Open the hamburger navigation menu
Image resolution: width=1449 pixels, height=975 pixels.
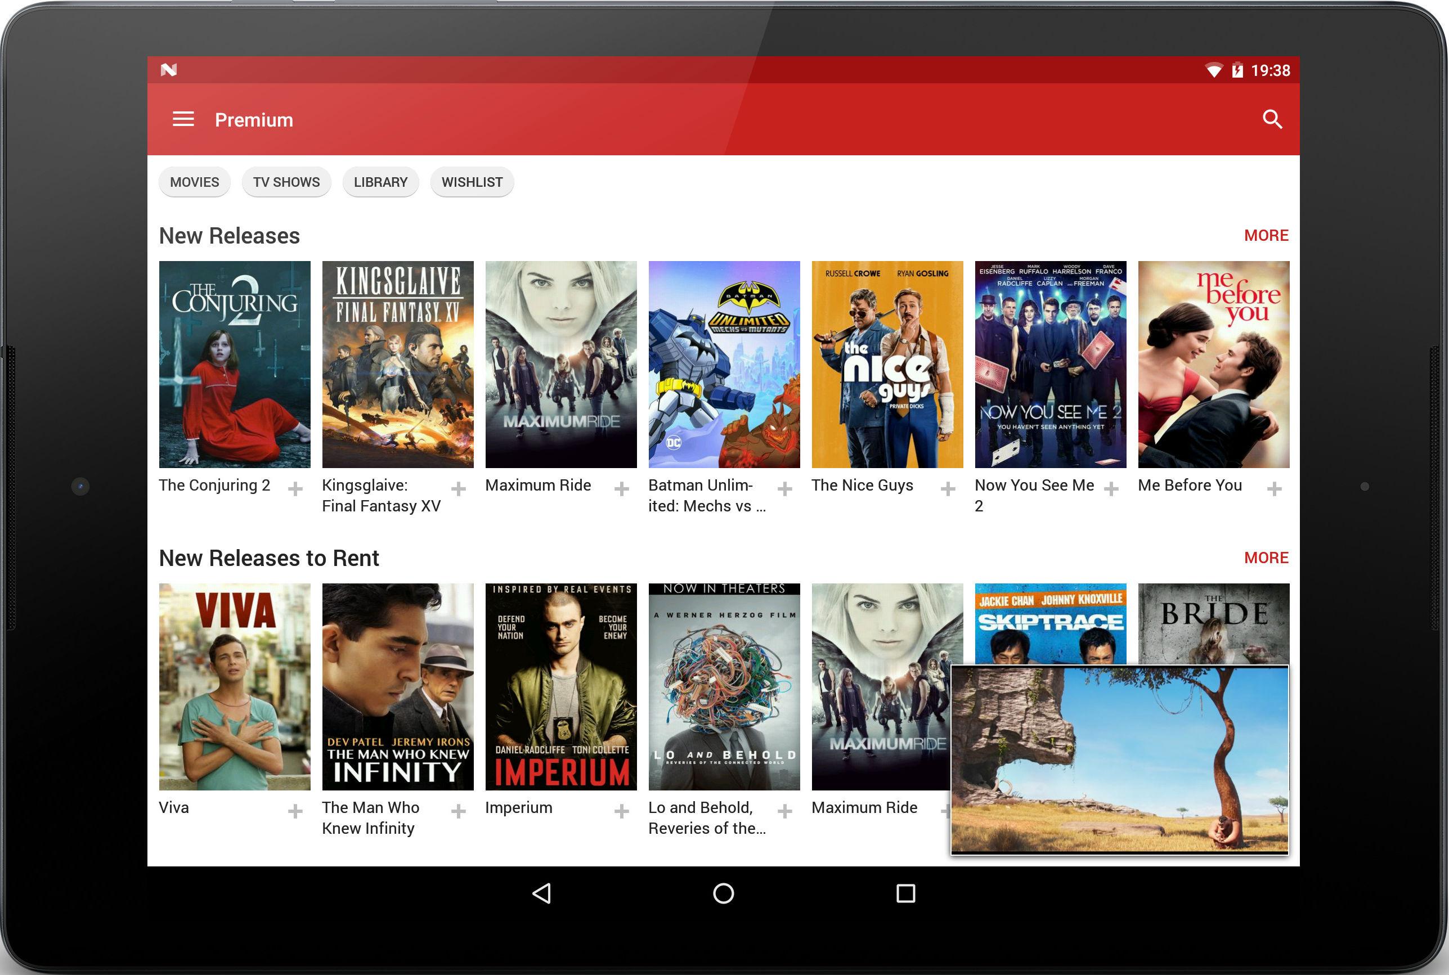[183, 119]
